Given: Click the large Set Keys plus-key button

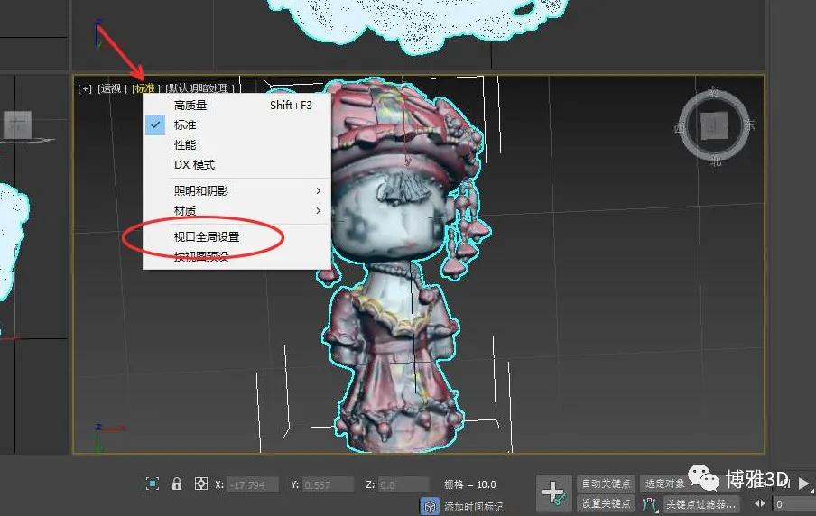Looking at the screenshot, I should (554, 493).
